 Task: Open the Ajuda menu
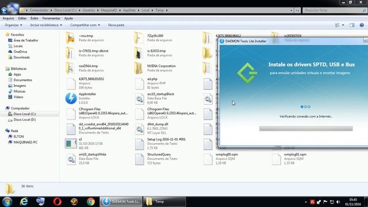click(x=68, y=18)
